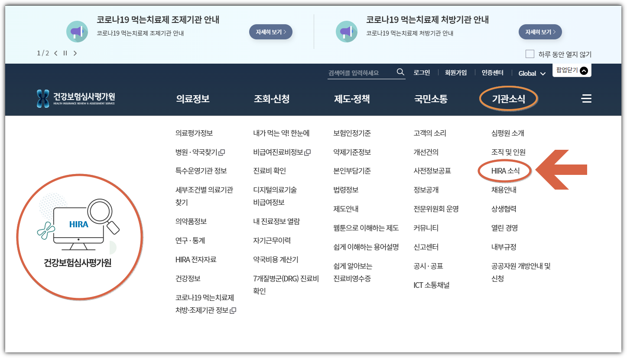The height and width of the screenshot is (358, 627).
Task: Click the HIRA logo in header
Action: click(76, 99)
